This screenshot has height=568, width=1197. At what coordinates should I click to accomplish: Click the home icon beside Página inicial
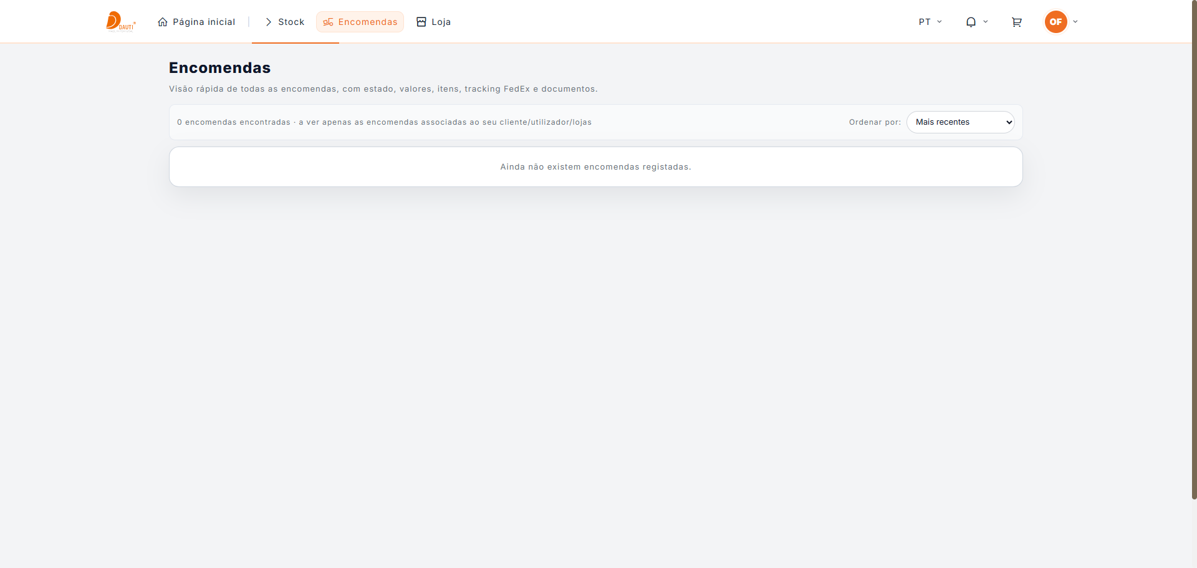163,22
